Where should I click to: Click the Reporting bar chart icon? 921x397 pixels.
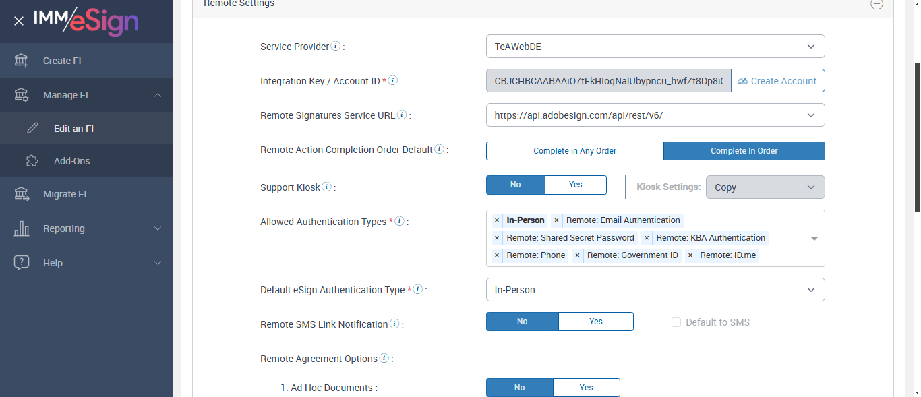22,228
